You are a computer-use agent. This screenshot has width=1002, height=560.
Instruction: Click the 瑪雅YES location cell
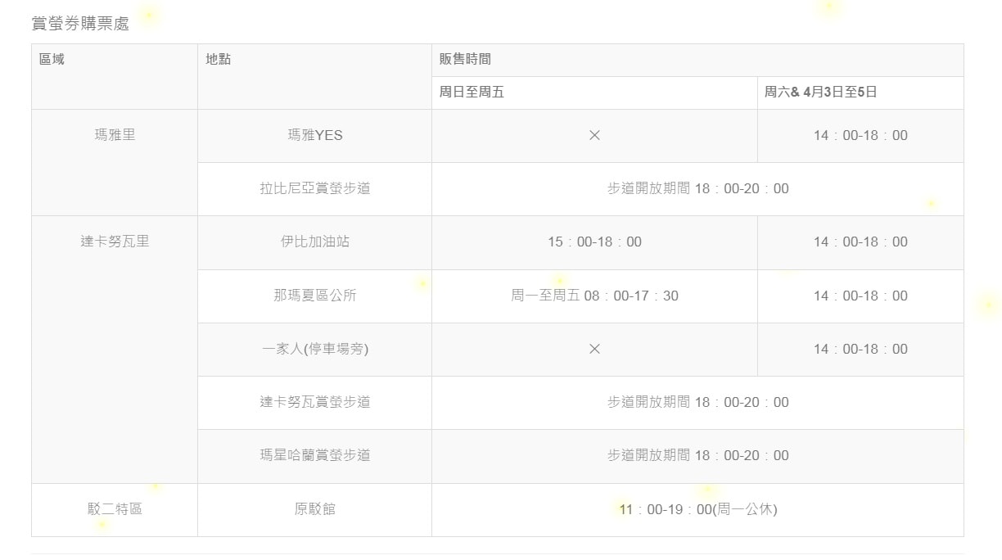coord(315,135)
